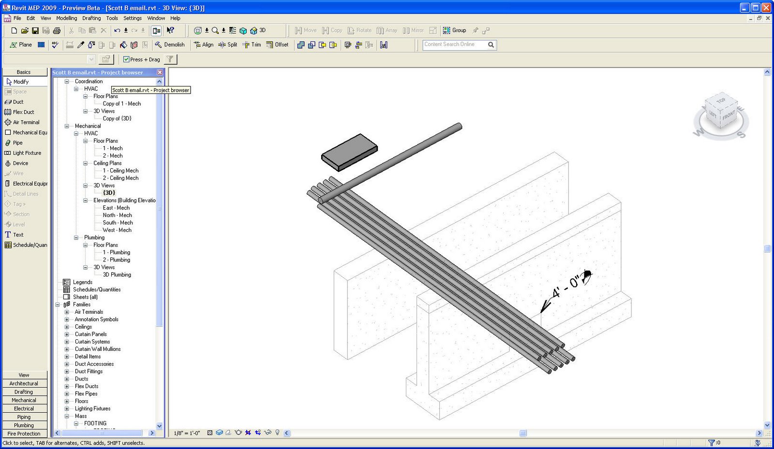Close the Project browser panel
The height and width of the screenshot is (449, 774).
coord(160,72)
